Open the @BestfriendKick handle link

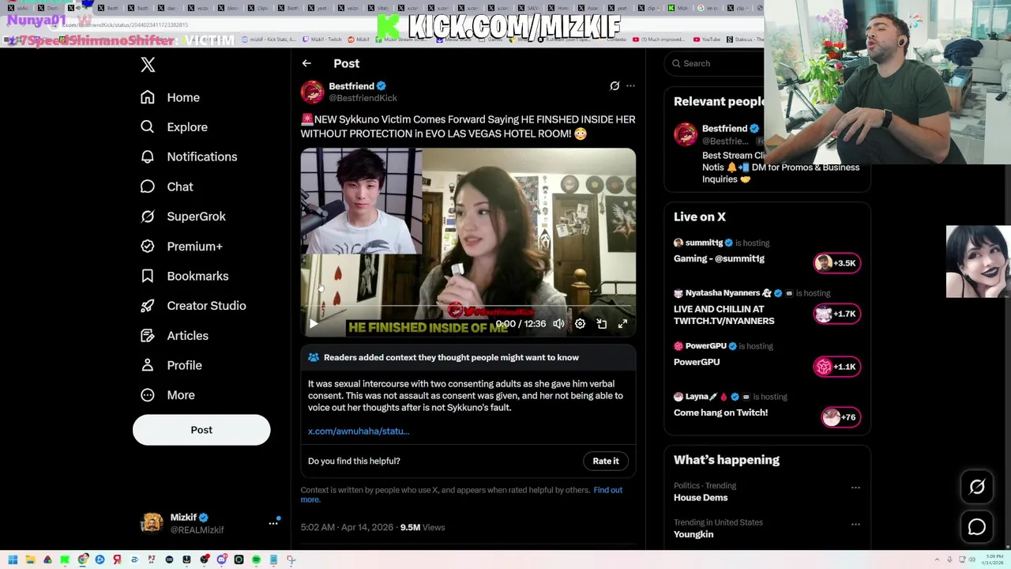(363, 98)
